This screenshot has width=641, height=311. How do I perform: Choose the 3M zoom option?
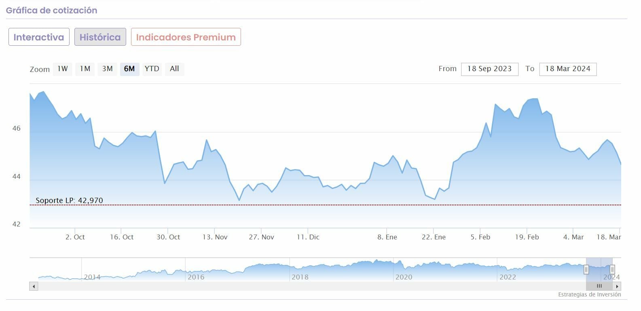click(x=107, y=69)
